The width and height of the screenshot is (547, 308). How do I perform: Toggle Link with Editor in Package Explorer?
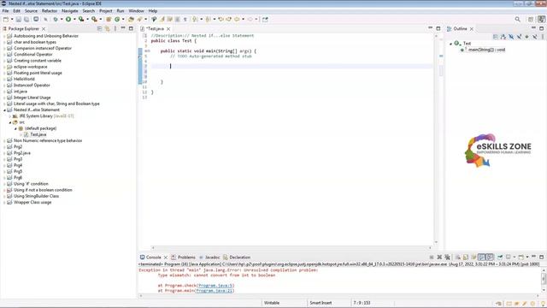(x=107, y=28)
